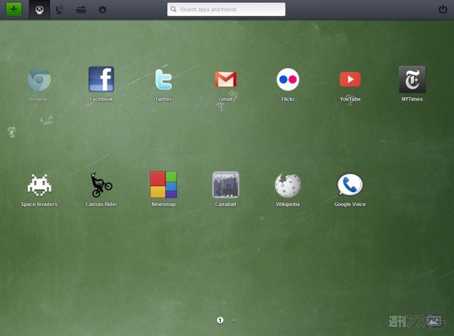The image size is (454, 336).
Task: Open the Flickr app
Action: 288,79
